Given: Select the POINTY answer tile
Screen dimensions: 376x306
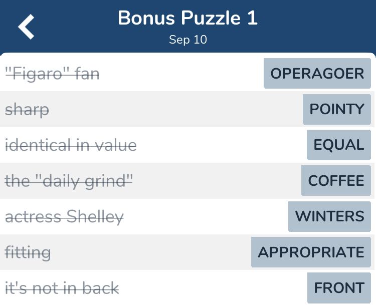Looking at the screenshot, I should tap(337, 109).
